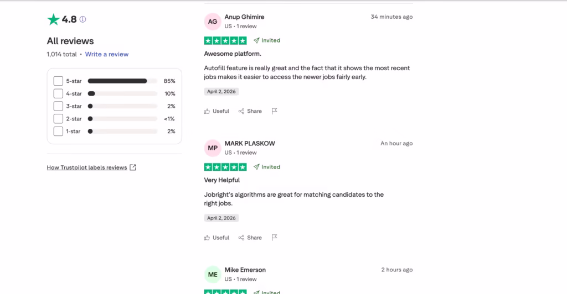Toggle the 1-star filter checkbox
Viewport: 567px width, 294px height.
coord(58,132)
